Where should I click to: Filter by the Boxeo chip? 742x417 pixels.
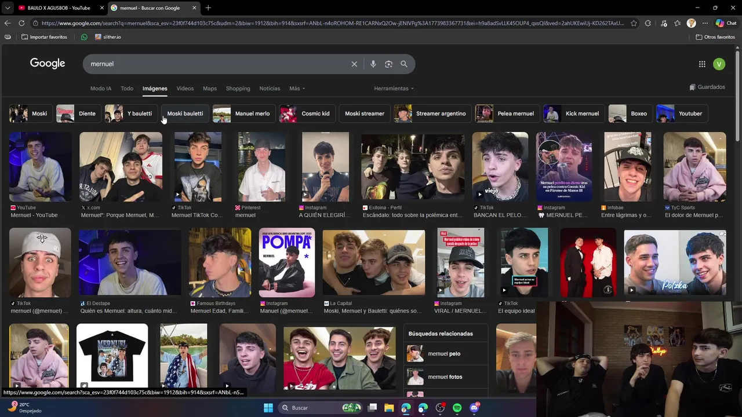pyautogui.click(x=631, y=114)
